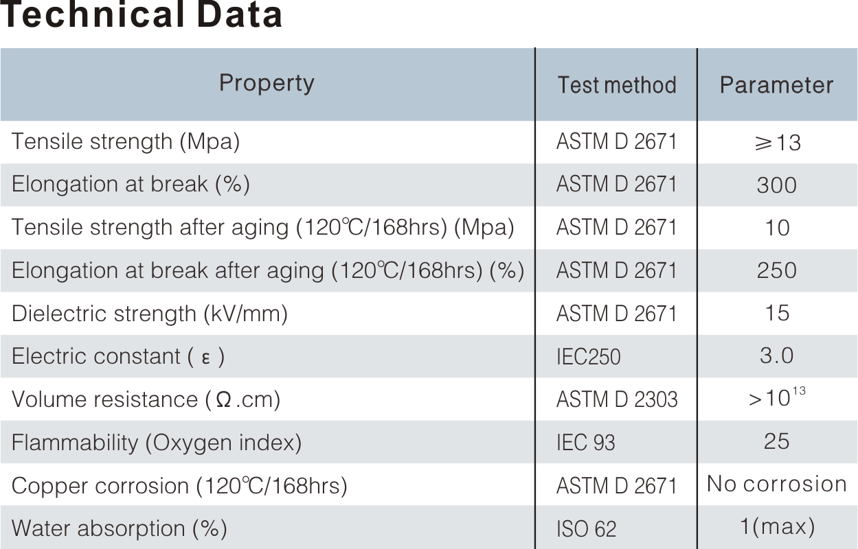This screenshot has width=858, height=549.
Task: Select Tensile strength after aging row label
Action: click(262, 228)
